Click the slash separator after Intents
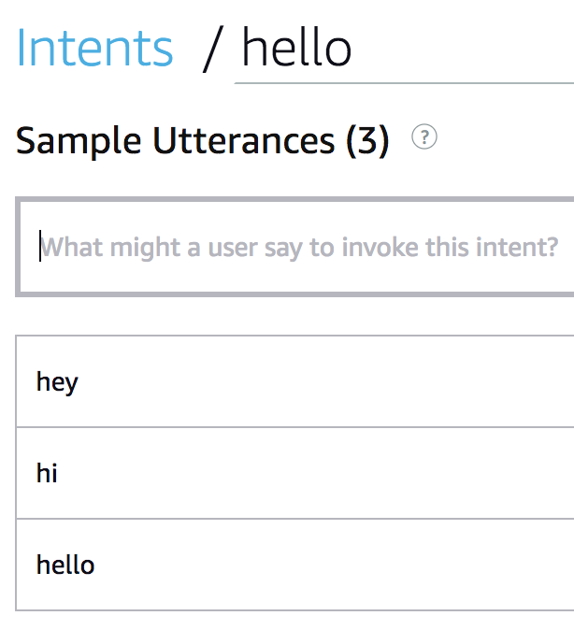Image resolution: width=574 pixels, height=630 pixels. point(213,49)
